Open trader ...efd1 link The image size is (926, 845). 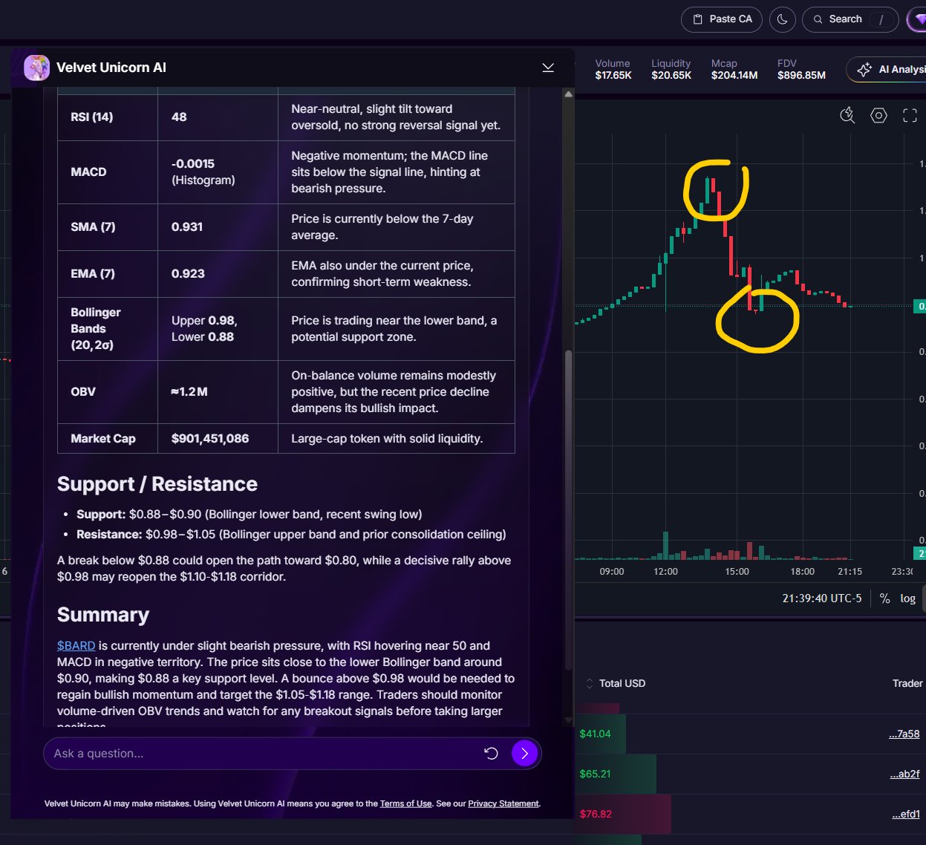pyautogui.click(x=905, y=814)
